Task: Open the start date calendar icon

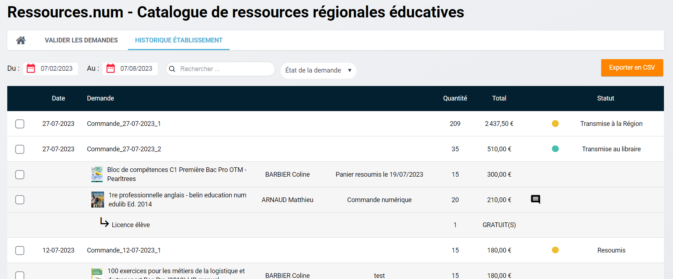Action: [x=31, y=69]
